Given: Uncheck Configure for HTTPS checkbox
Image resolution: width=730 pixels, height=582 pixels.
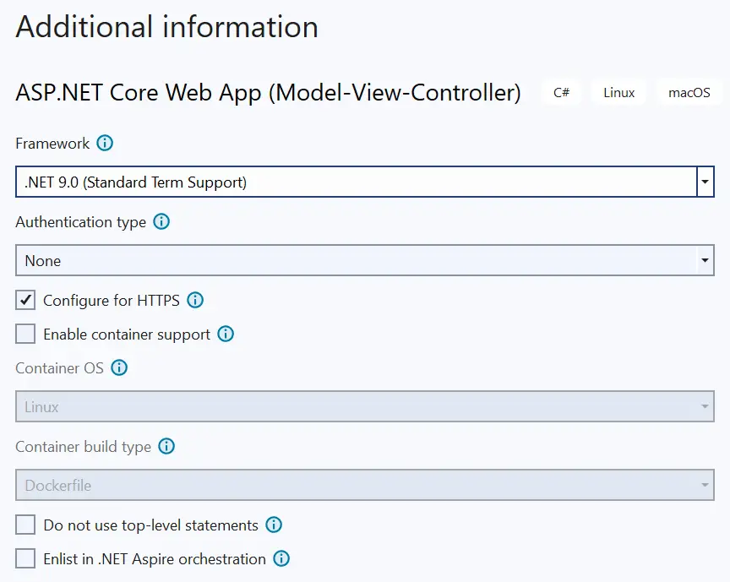Looking at the screenshot, I should (25, 301).
